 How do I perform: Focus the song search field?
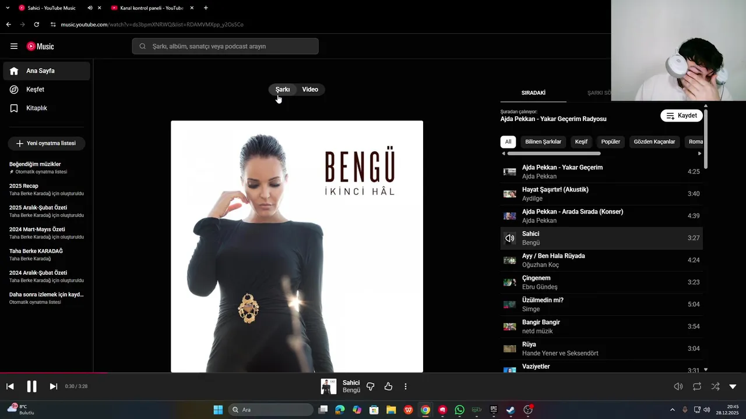click(225, 47)
